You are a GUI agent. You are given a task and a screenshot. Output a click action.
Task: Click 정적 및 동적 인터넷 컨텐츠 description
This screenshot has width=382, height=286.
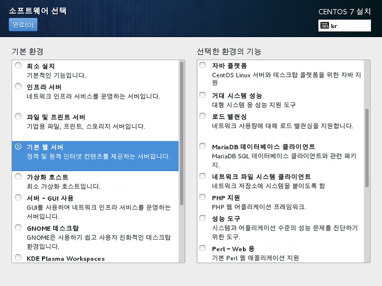pyautogui.click(x=99, y=156)
